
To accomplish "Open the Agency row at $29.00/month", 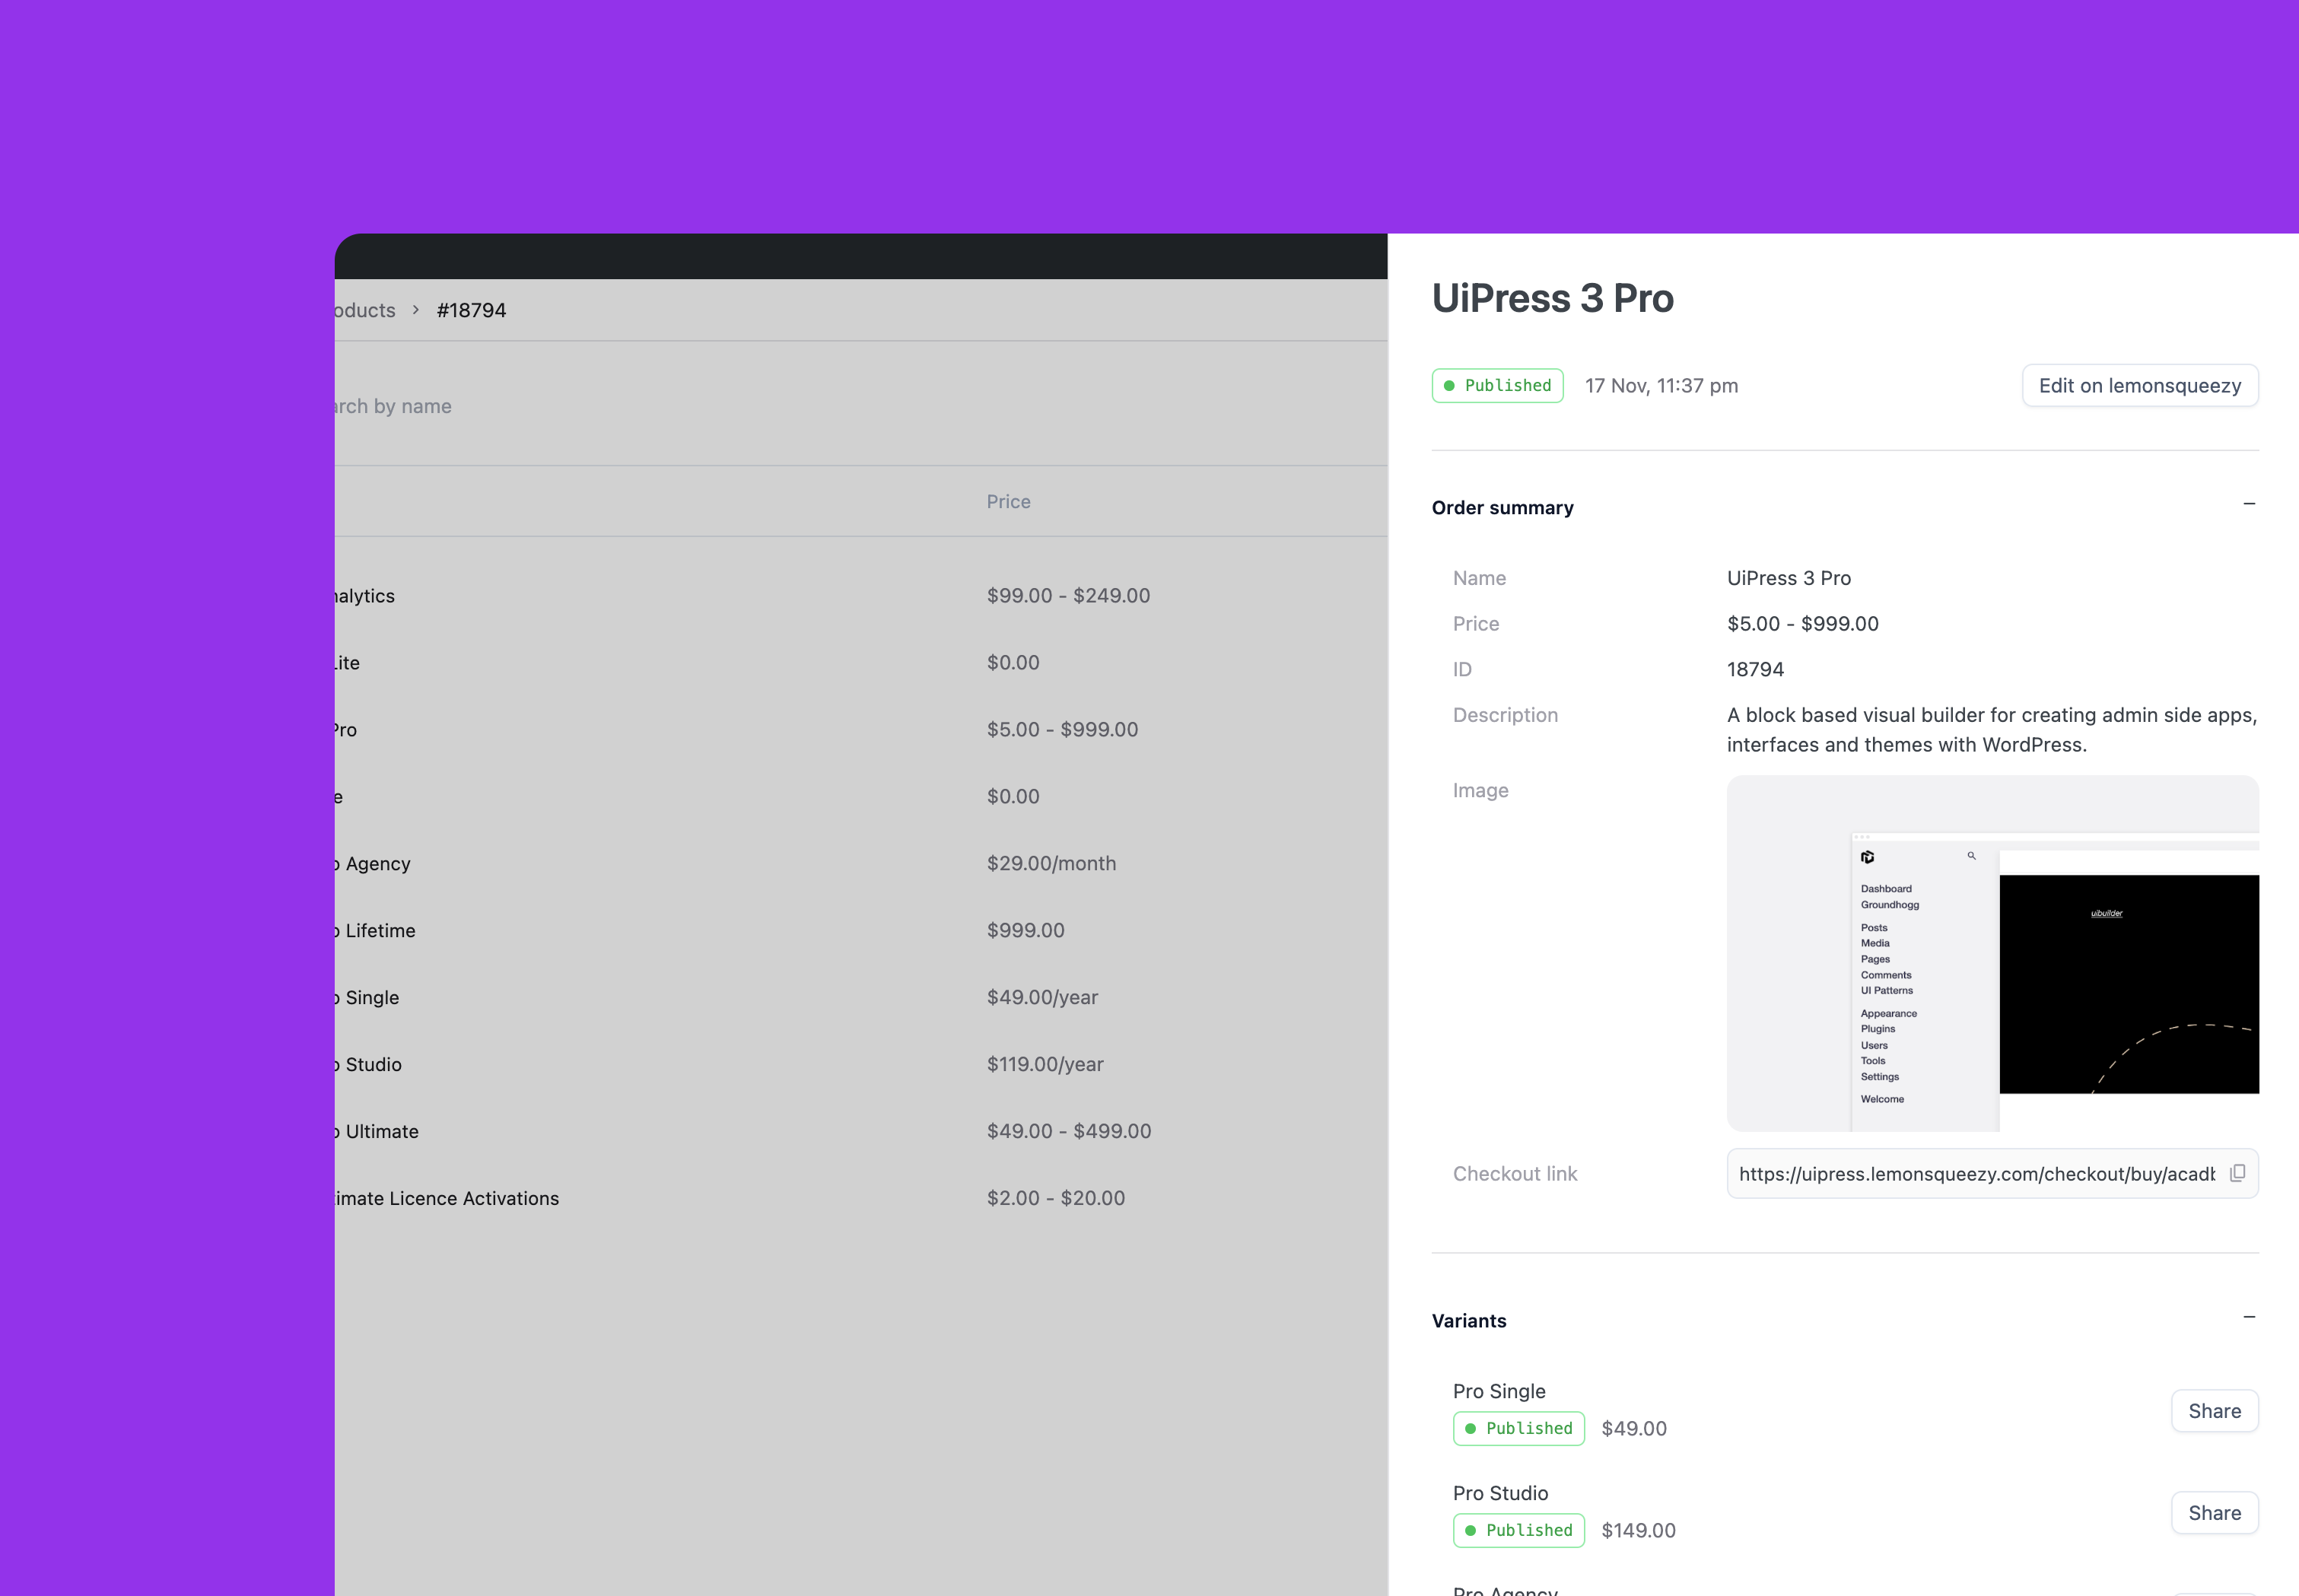I will coord(860,863).
